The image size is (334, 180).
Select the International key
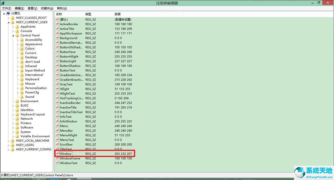pos(34,75)
